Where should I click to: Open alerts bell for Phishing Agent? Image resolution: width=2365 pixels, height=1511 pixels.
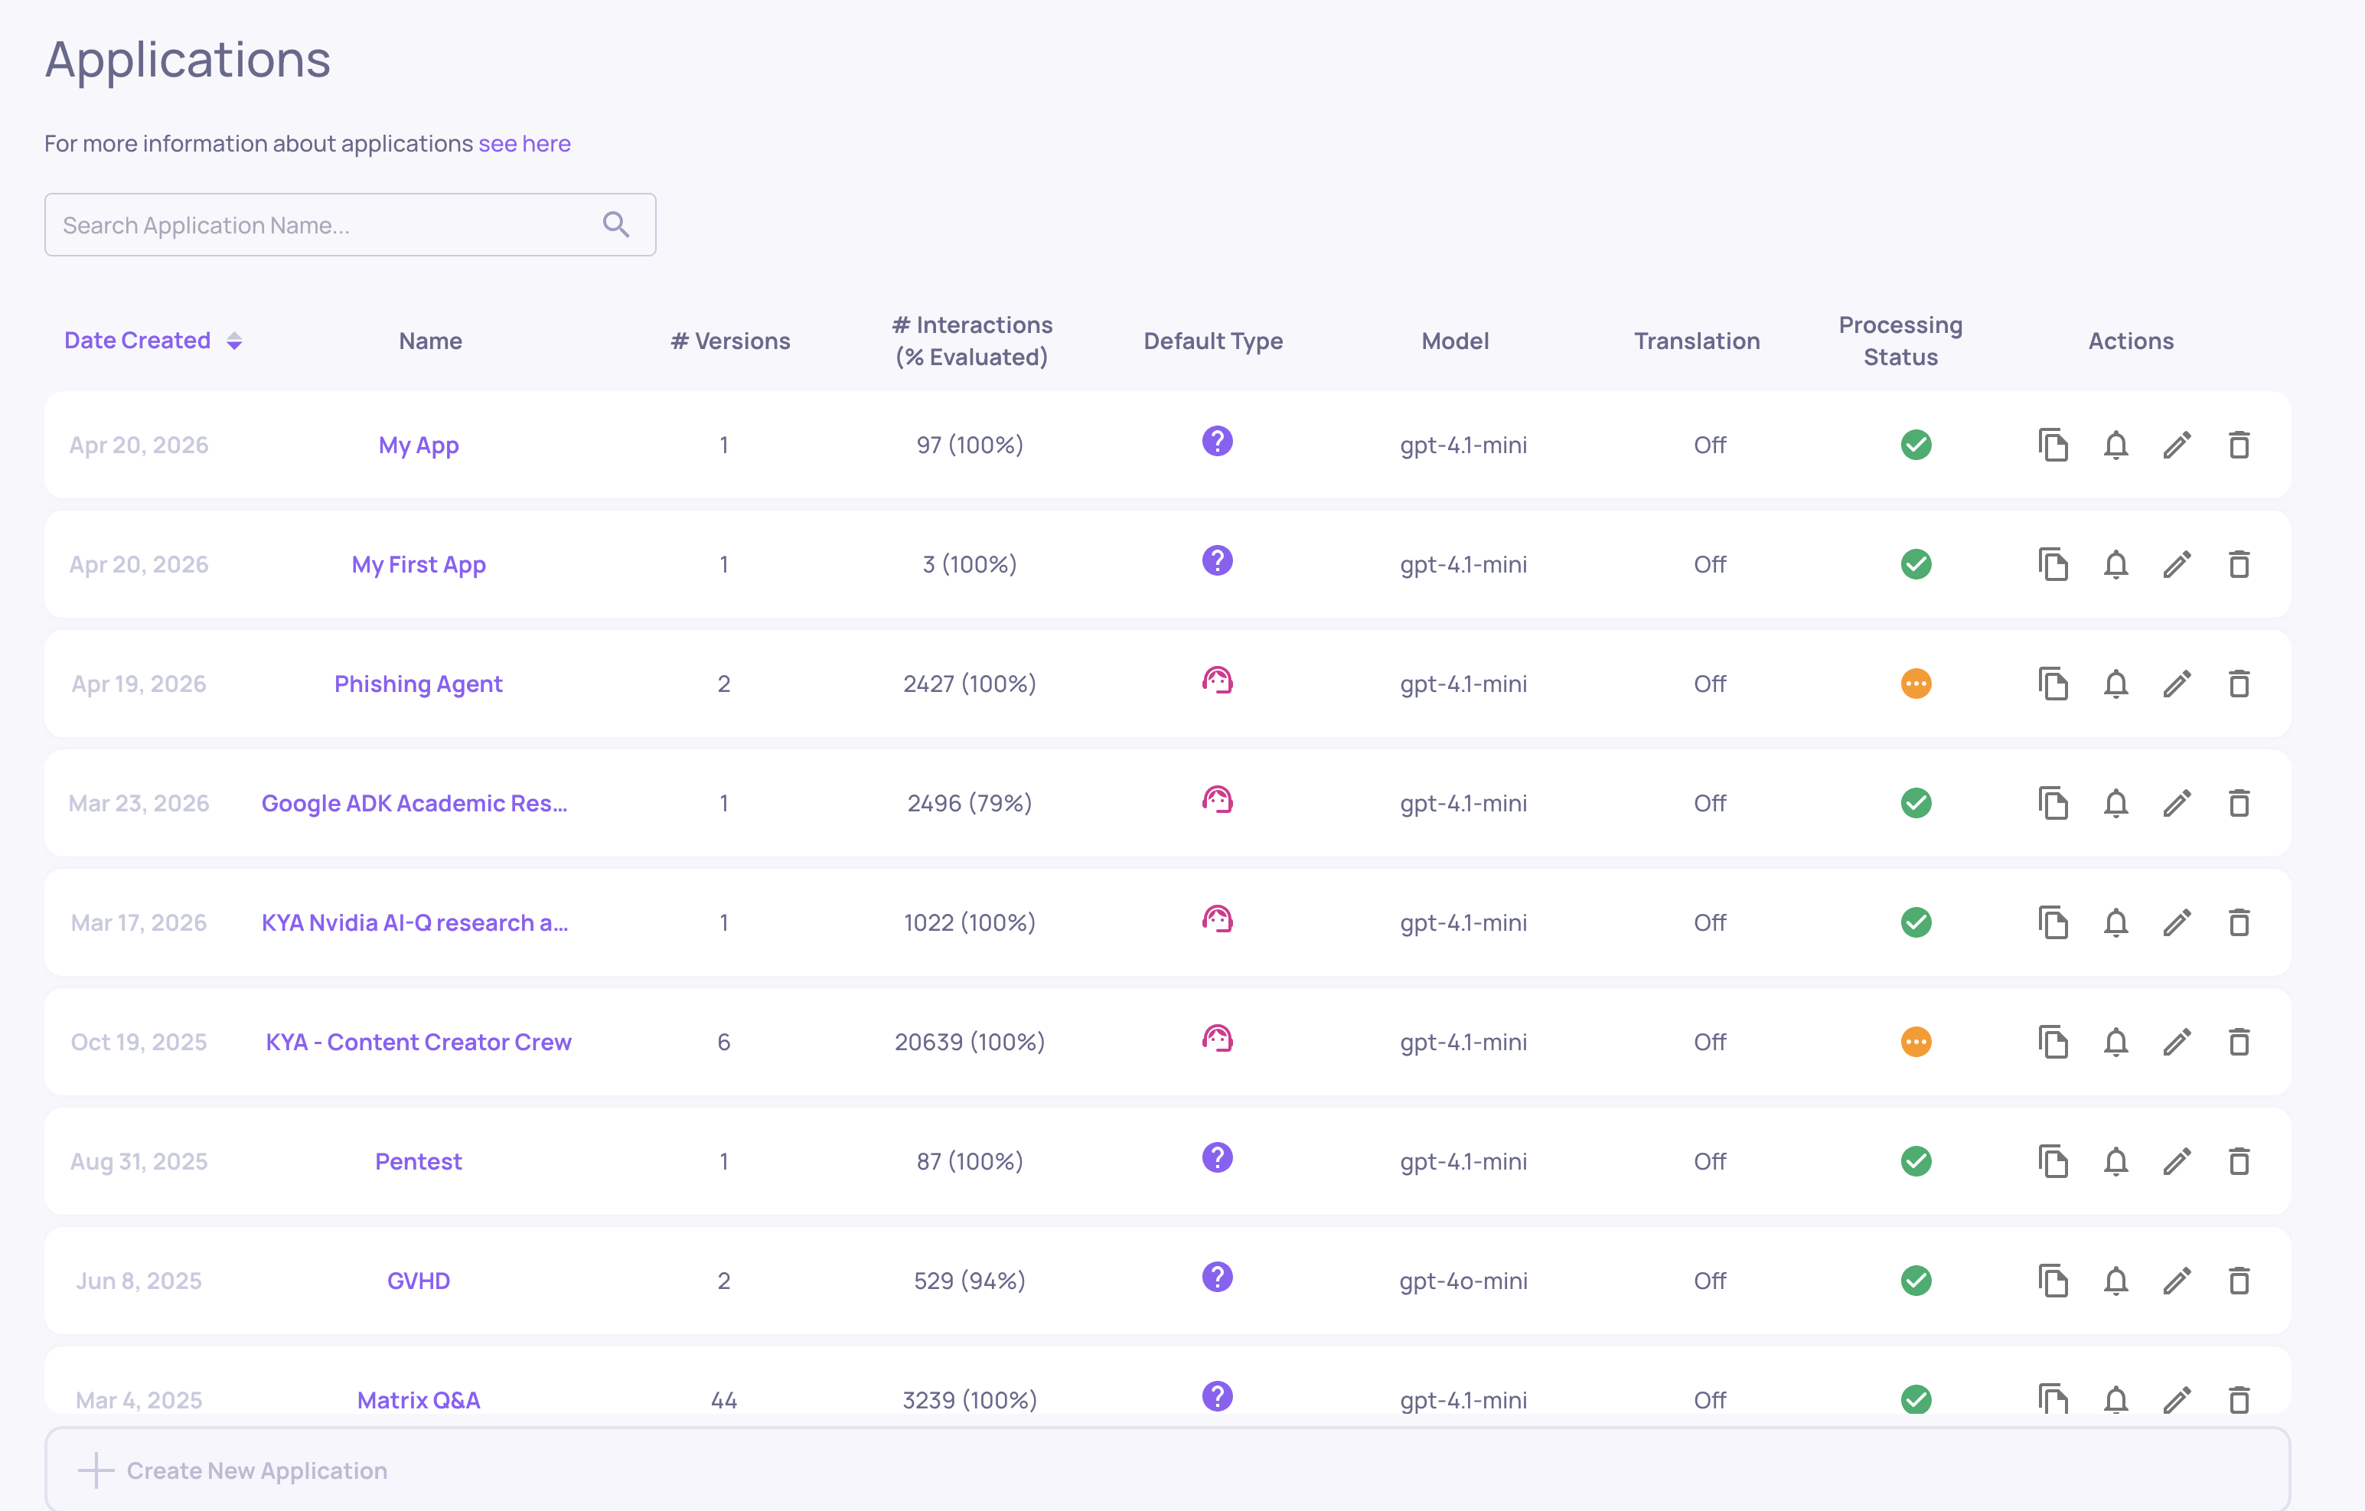[x=2115, y=684]
